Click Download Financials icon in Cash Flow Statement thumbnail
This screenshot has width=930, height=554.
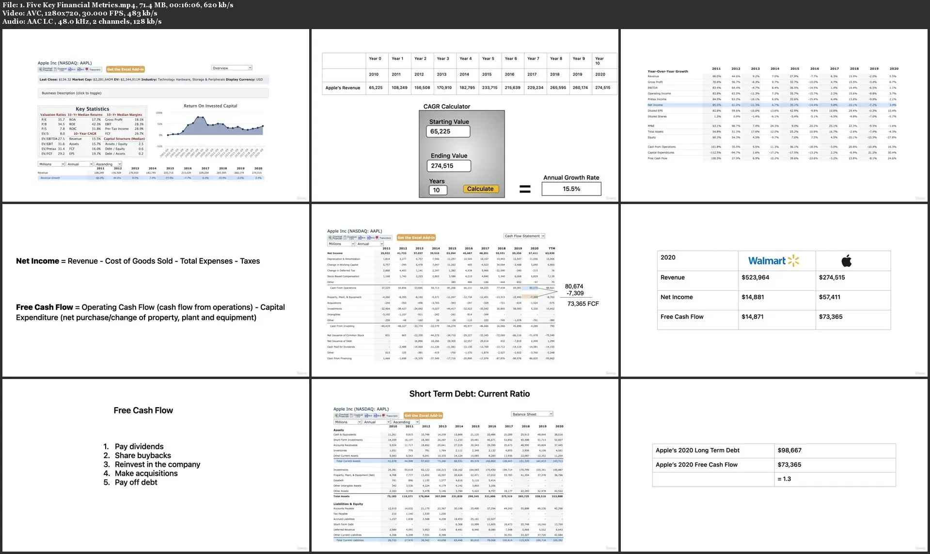point(335,237)
